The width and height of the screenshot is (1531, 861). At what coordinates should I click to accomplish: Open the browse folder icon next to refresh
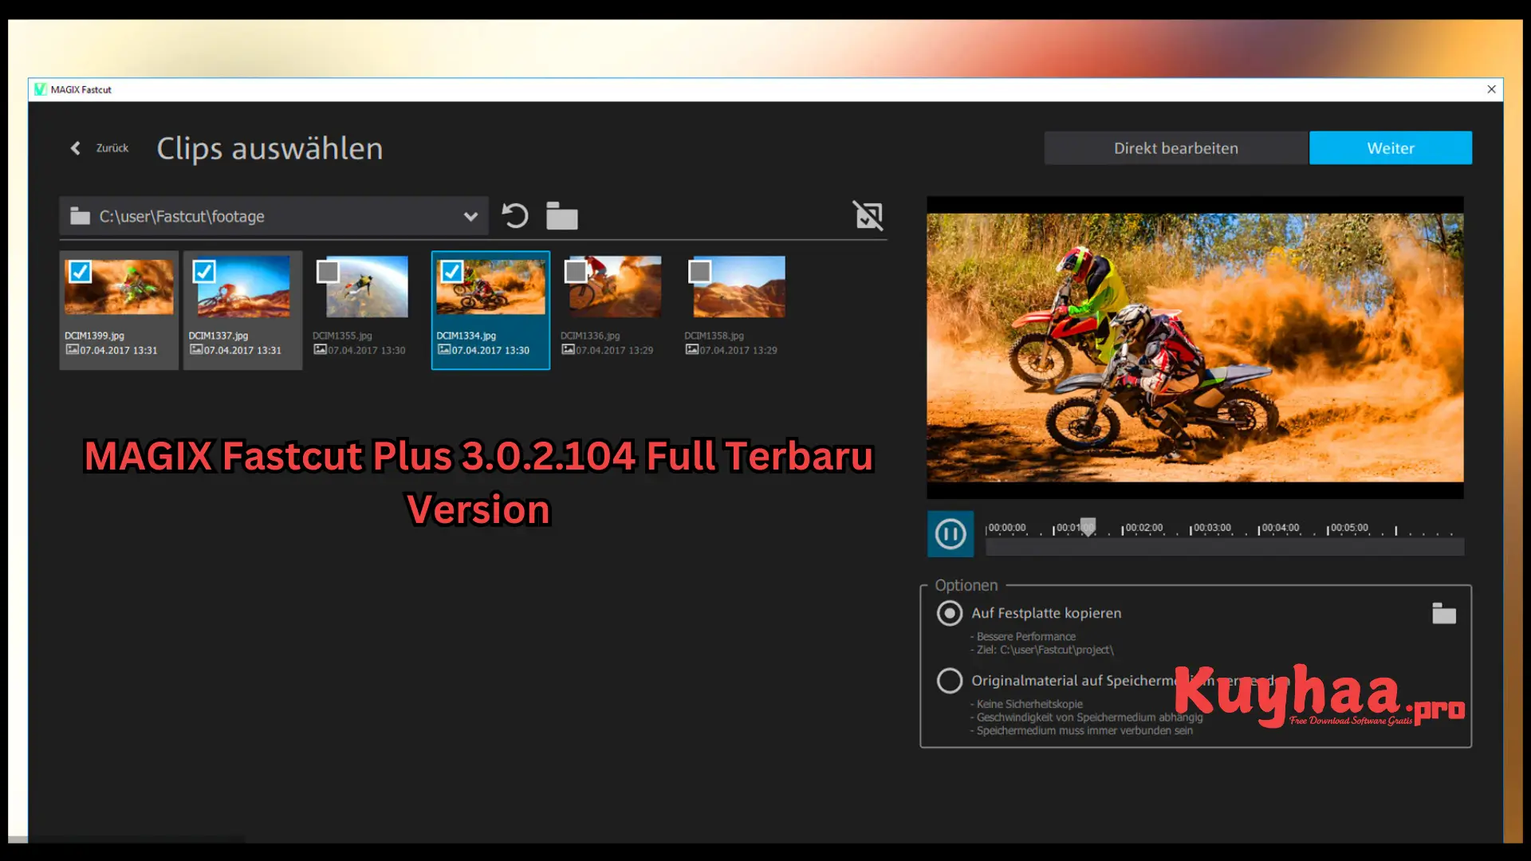[x=562, y=216]
